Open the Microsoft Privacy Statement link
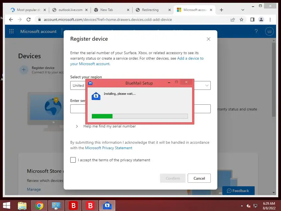The height and width of the screenshot is (211, 281). tap(109, 148)
